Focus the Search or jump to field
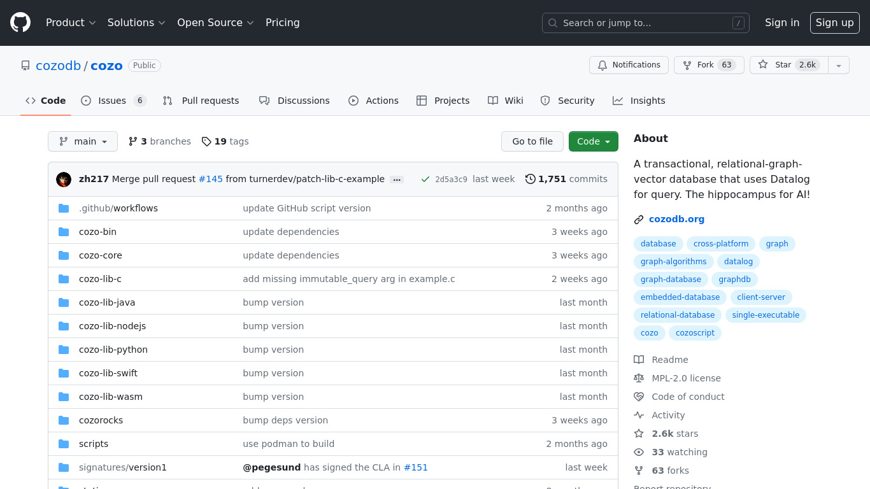The image size is (870, 489). click(x=646, y=23)
